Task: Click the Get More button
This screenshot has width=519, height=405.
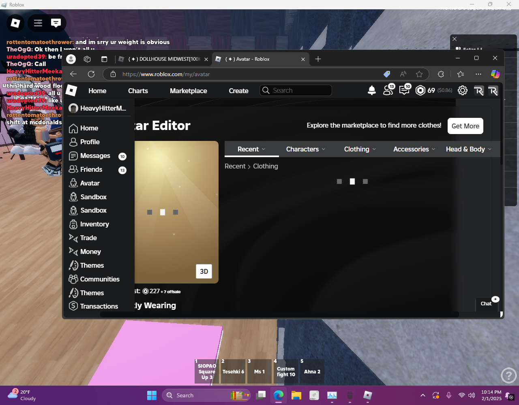Action: 465,126
